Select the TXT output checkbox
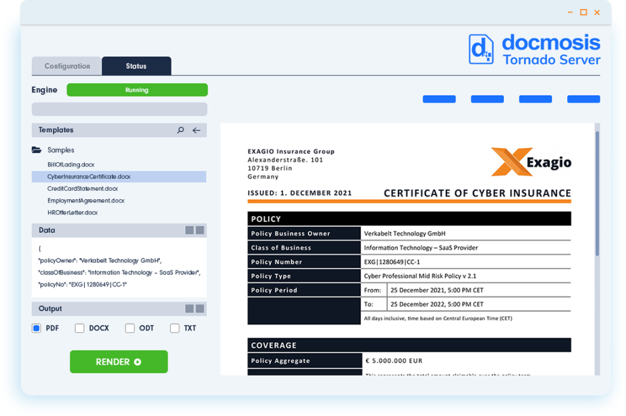Image resolution: width=626 pixels, height=416 pixels. pos(174,328)
